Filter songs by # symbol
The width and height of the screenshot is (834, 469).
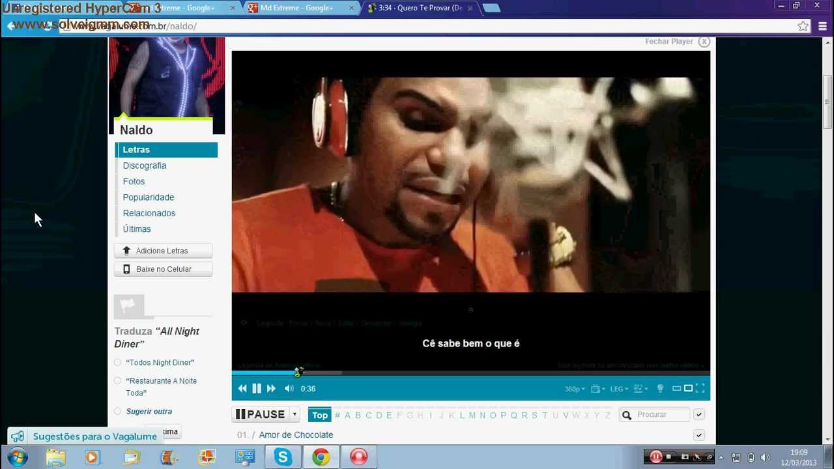point(337,416)
